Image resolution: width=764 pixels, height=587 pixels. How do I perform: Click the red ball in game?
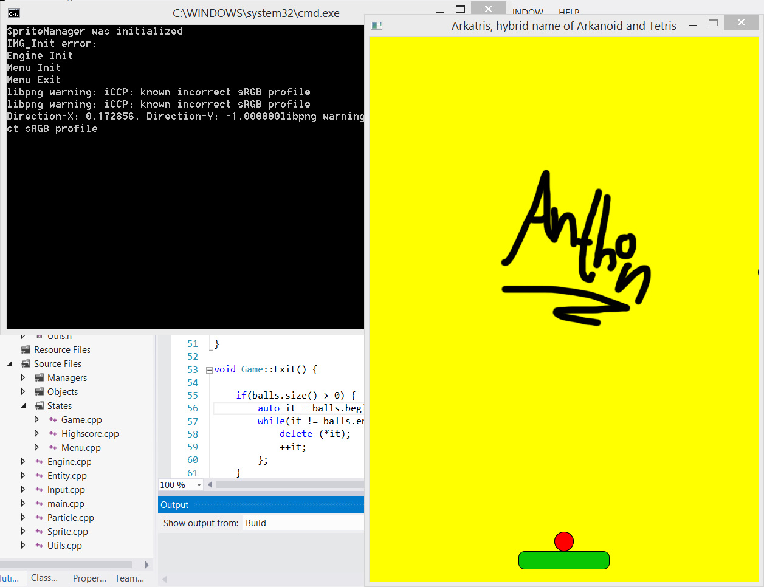pos(563,541)
